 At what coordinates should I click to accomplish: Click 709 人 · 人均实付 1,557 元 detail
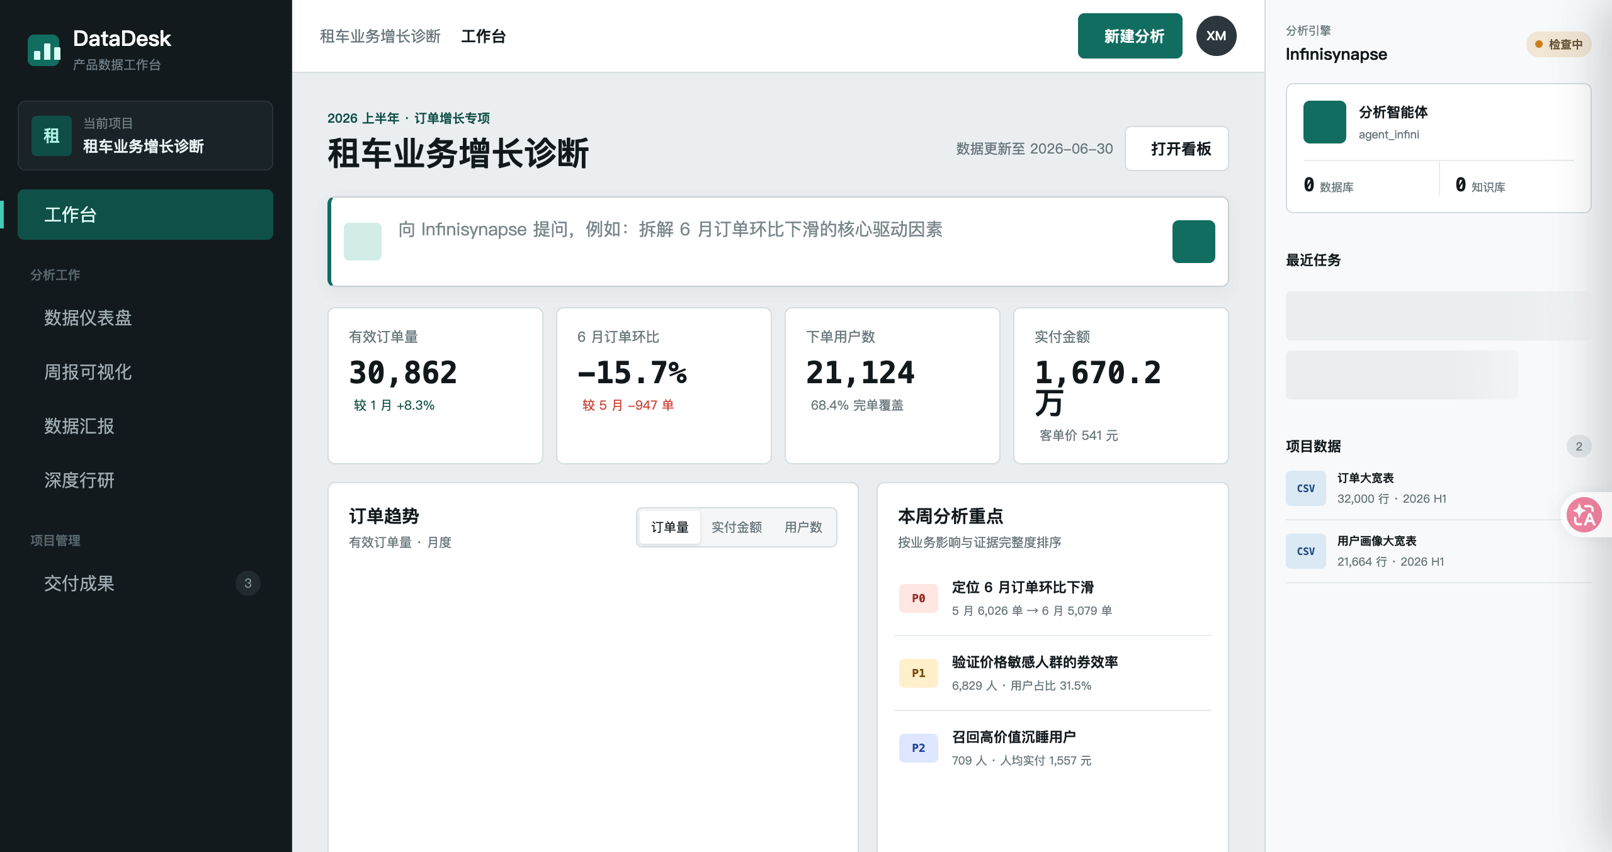tap(1021, 761)
